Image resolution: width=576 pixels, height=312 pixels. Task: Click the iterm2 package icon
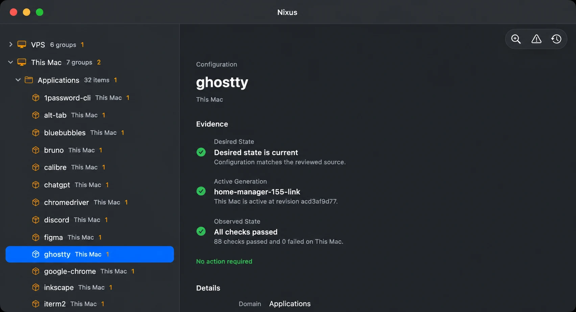click(35, 304)
